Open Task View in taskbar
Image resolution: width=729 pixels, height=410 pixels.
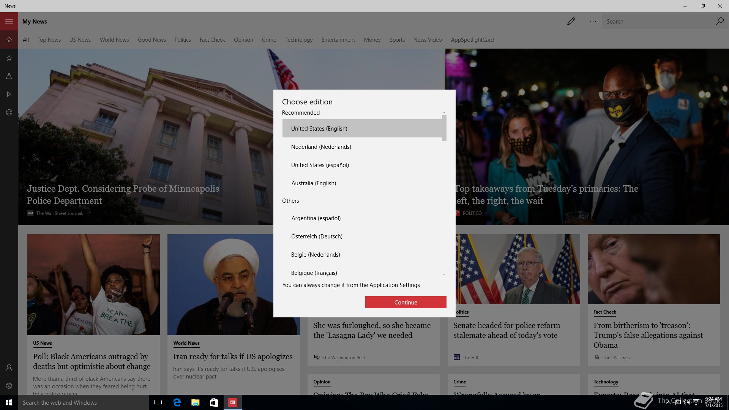click(x=158, y=402)
